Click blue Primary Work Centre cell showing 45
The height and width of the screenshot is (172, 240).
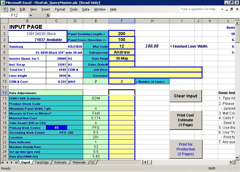[x=56, y=128]
